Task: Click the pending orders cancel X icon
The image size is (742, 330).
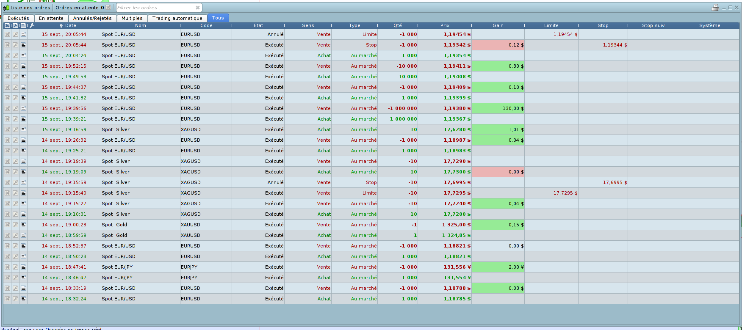Action: (108, 8)
